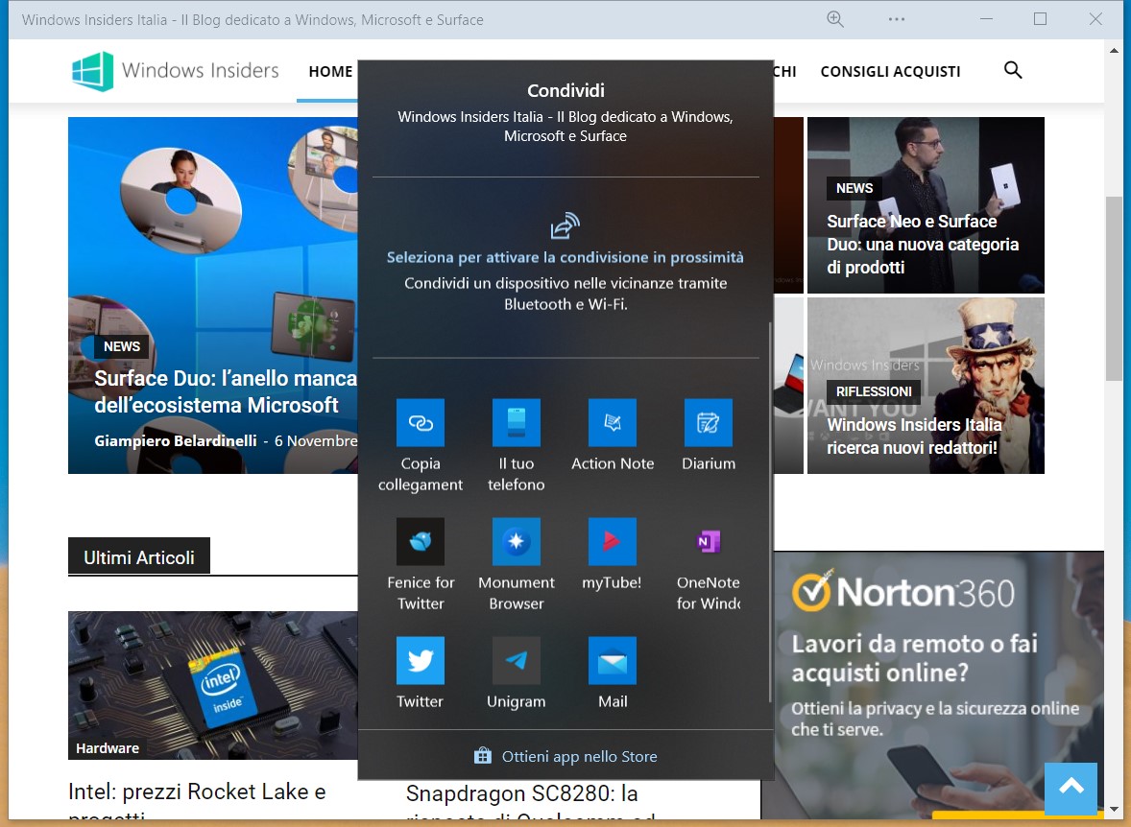1131x827 pixels.
Task: Open the HOME menu item
Action: tap(330, 71)
